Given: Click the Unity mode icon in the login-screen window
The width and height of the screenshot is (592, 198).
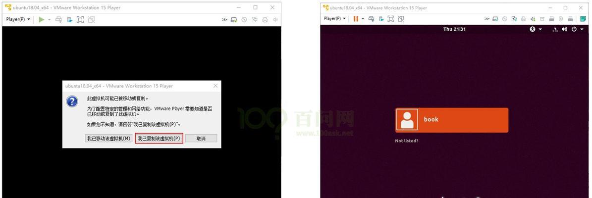Looking at the screenshot, I should 382,18.
